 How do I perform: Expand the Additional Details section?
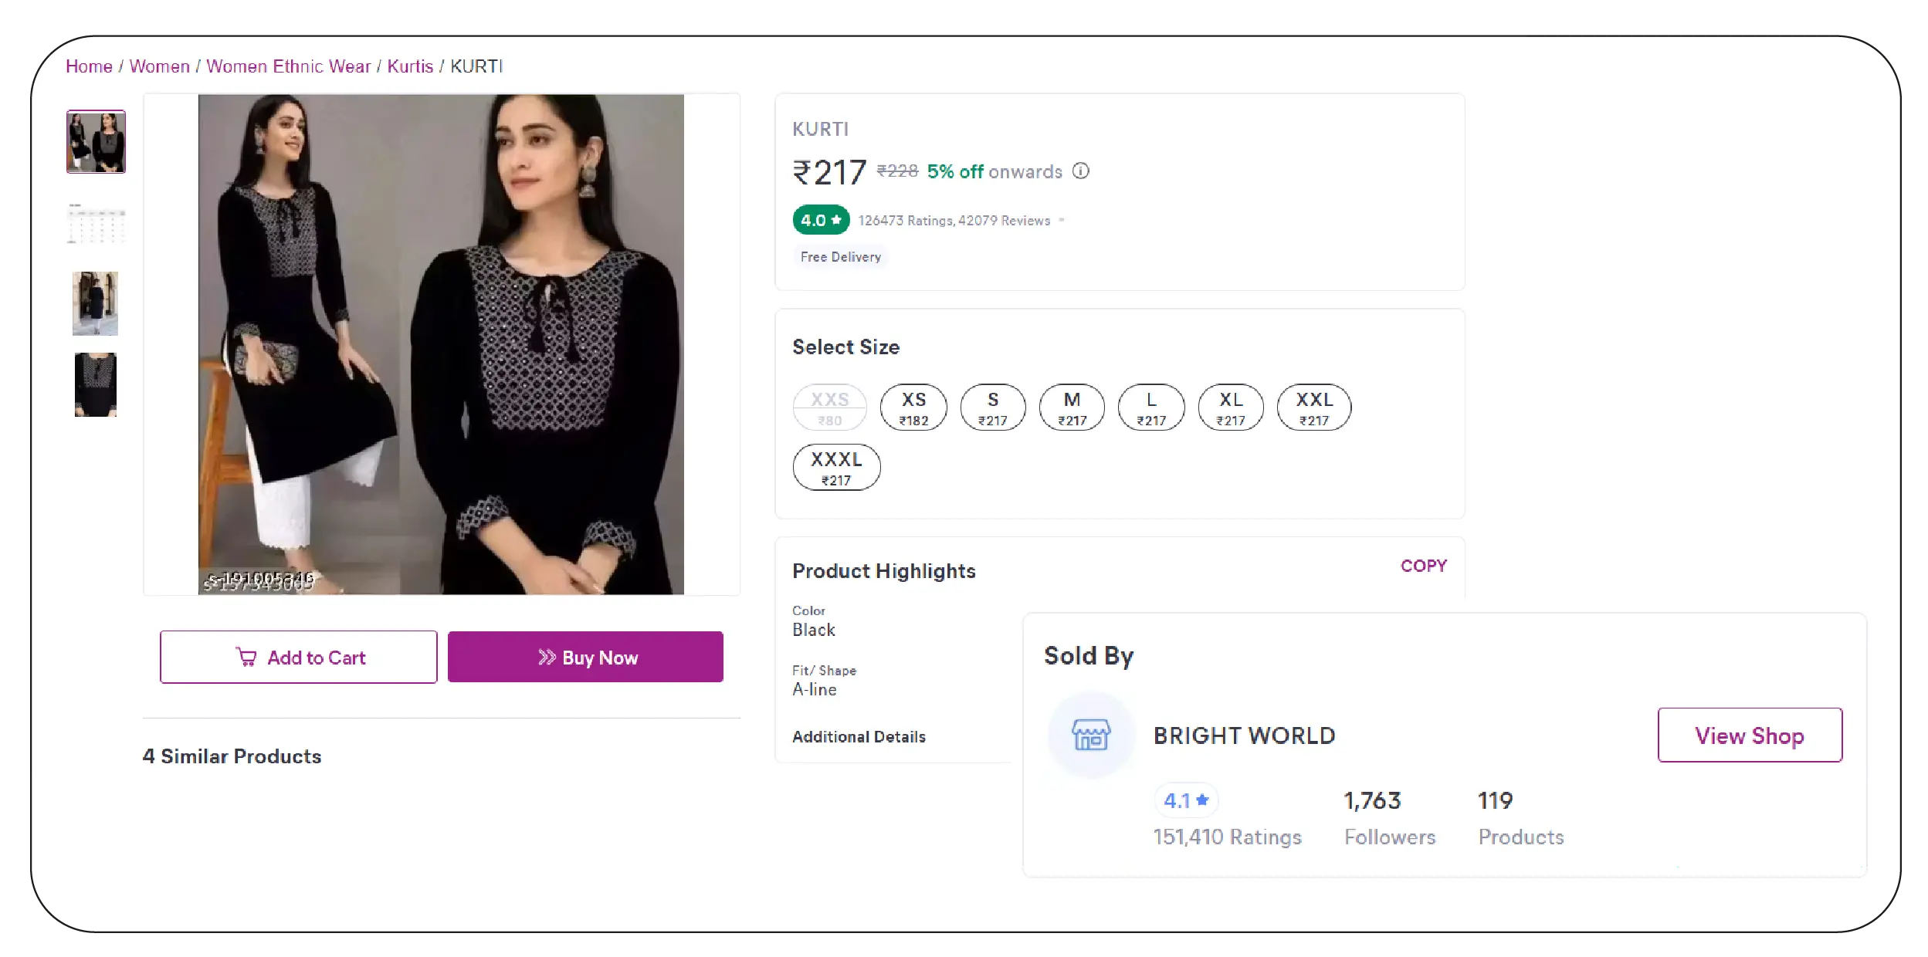[x=859, y=736]
